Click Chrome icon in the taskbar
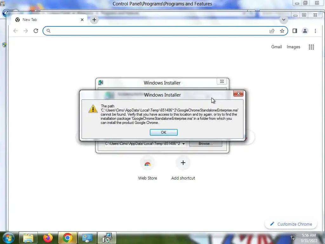The image size is (325, 244). point(68,238)
